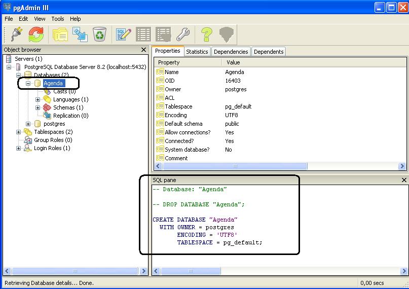Expand the Tablespaces (2) node
409x289 pixels.
pos(19,132)
